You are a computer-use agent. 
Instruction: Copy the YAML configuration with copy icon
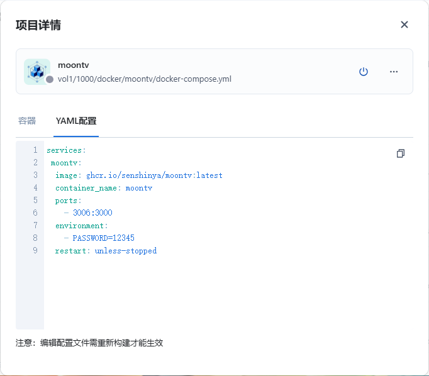tap(401, 153)
